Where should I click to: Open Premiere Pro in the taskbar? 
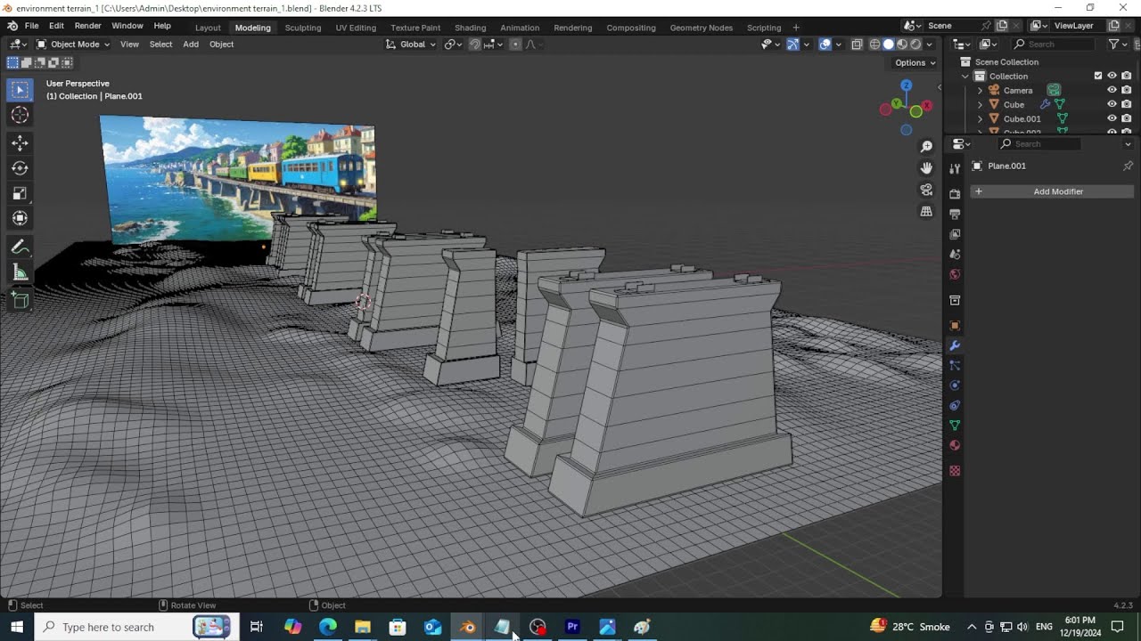coord(572,627)
